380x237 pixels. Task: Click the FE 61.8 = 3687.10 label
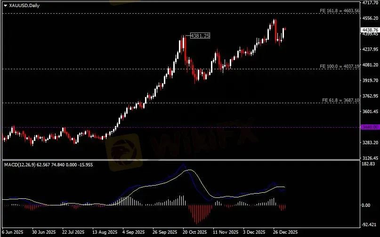pyautogui.click(x=340, y=100)
